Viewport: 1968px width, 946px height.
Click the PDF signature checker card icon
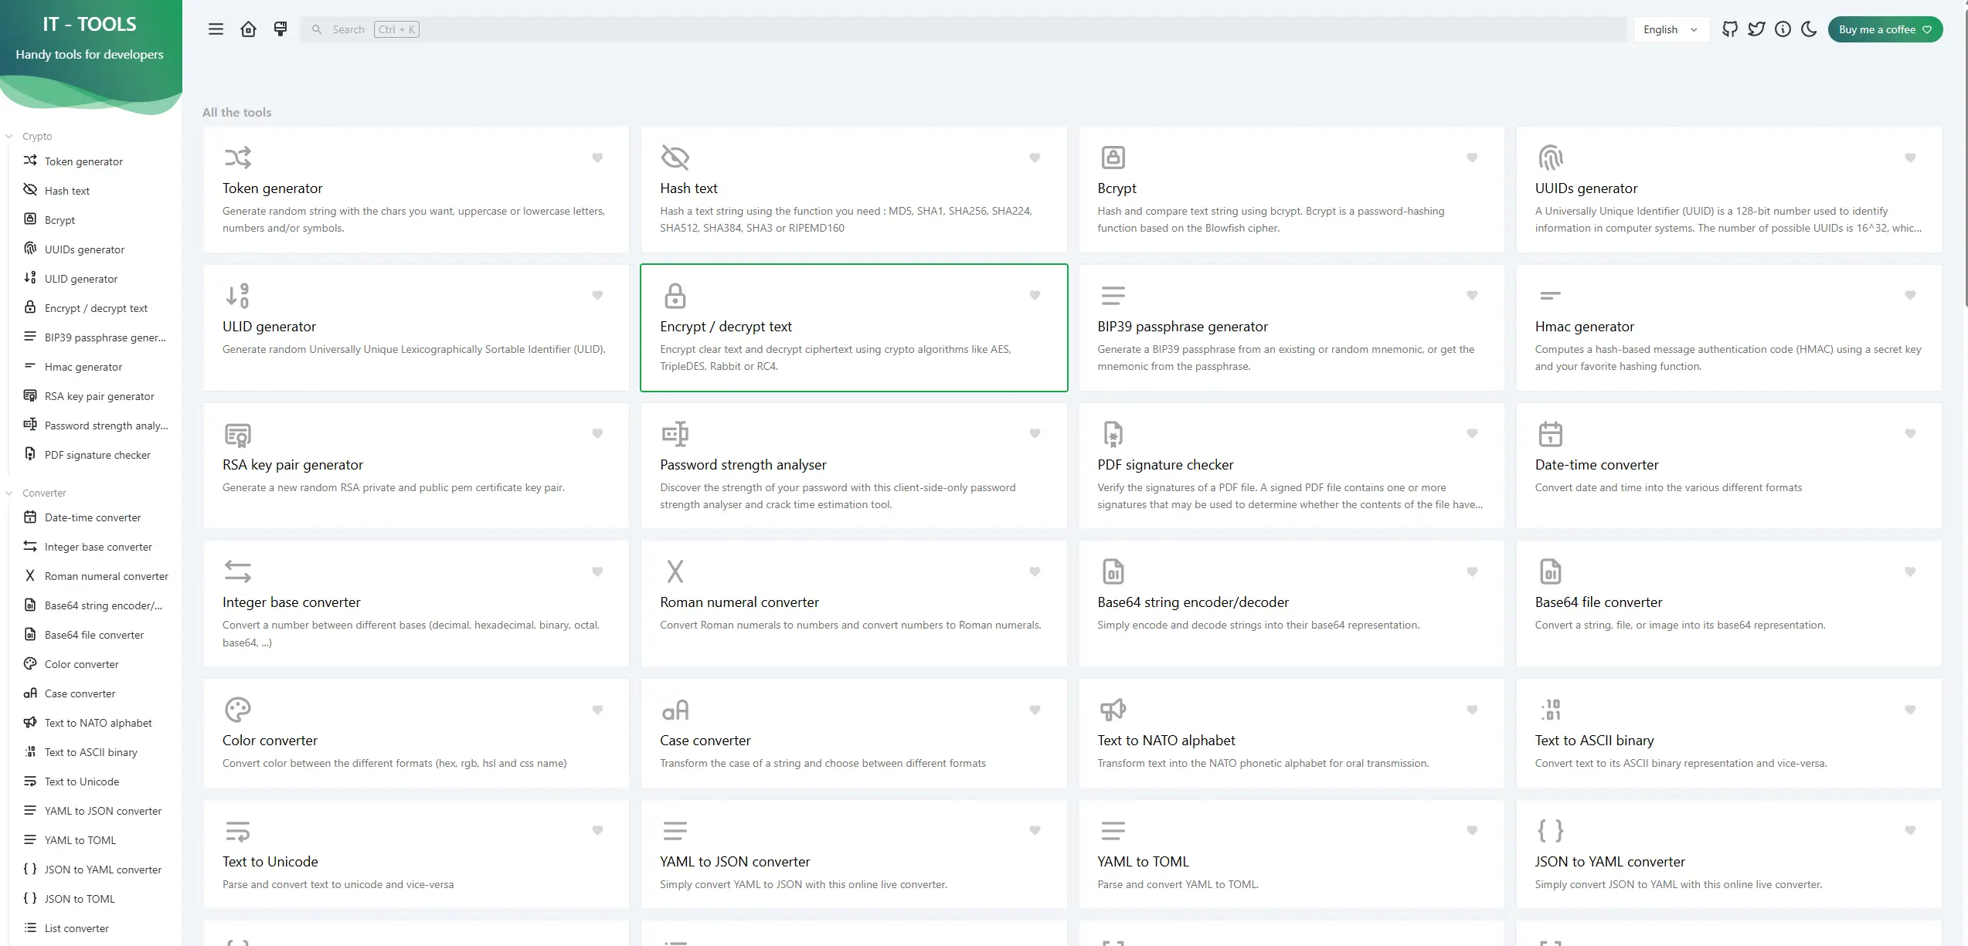click(1113, 434)
